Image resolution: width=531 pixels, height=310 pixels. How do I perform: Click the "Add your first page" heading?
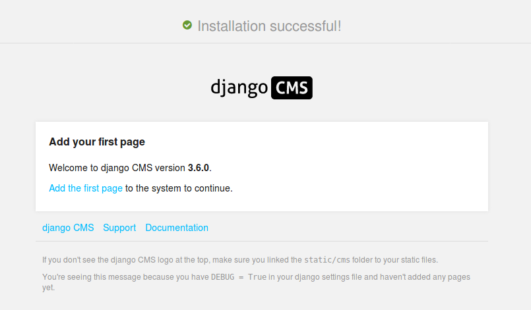(x=97, y=142)
